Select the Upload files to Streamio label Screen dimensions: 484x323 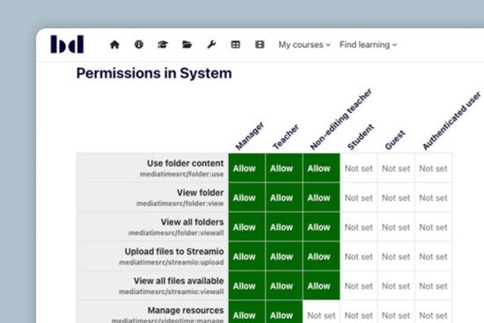tap(174, 252)
